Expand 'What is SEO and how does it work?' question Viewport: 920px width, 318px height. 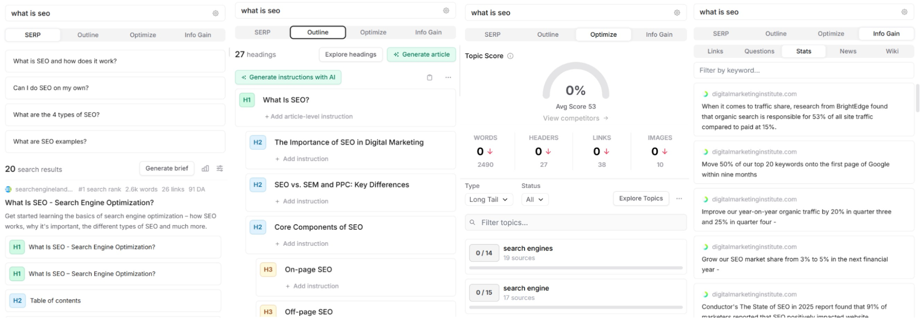[115, 61]
